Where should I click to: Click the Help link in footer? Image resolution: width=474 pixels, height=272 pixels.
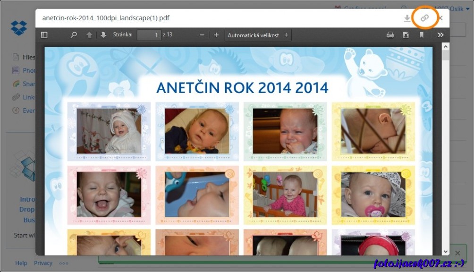point(21,263)
